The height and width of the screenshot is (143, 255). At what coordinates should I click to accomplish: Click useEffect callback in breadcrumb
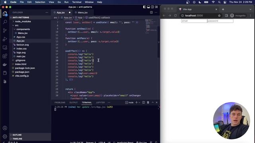tap(99, 17)
